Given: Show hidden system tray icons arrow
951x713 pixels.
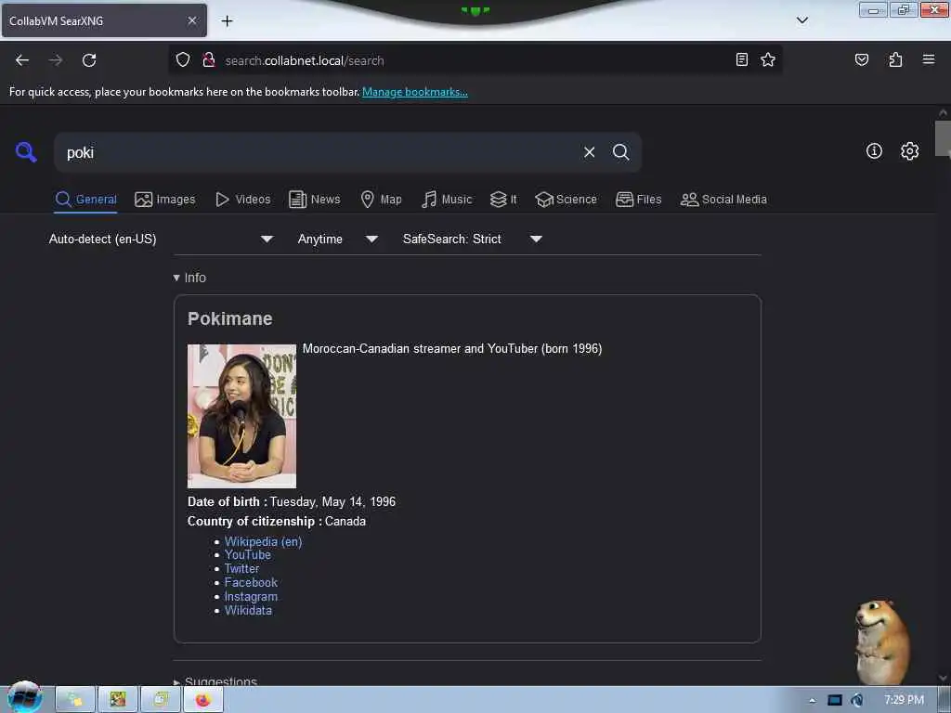Looking at the screenshot, I should click(812, 701).
